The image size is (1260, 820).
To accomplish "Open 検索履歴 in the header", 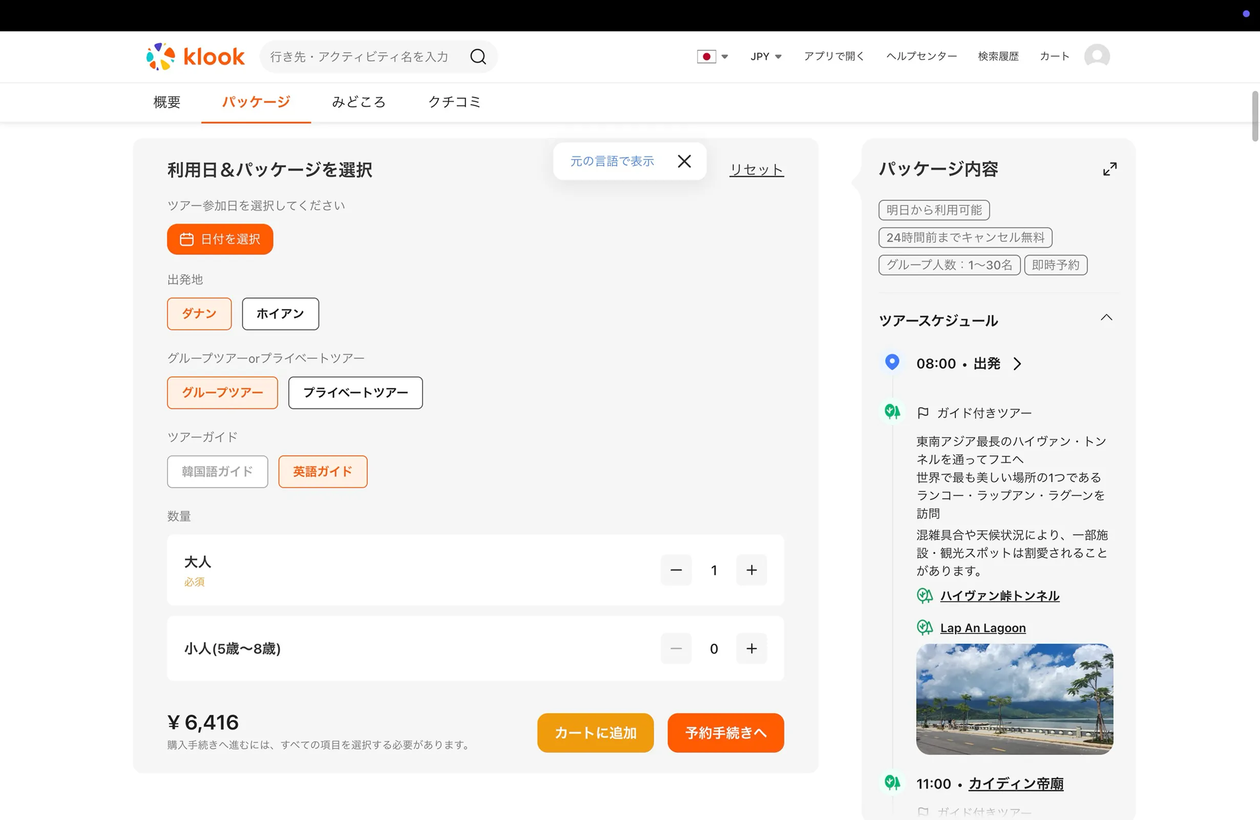I will pos(998,56).
